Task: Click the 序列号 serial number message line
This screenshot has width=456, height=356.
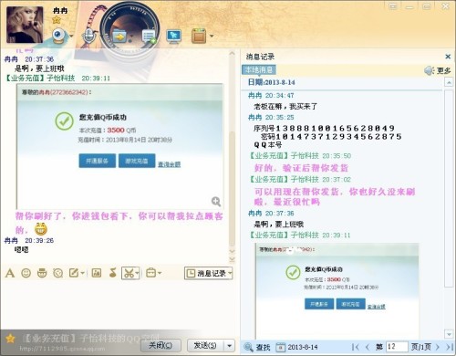Action: point(324,128)
